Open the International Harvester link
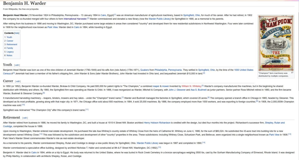 tap(75, 19)
